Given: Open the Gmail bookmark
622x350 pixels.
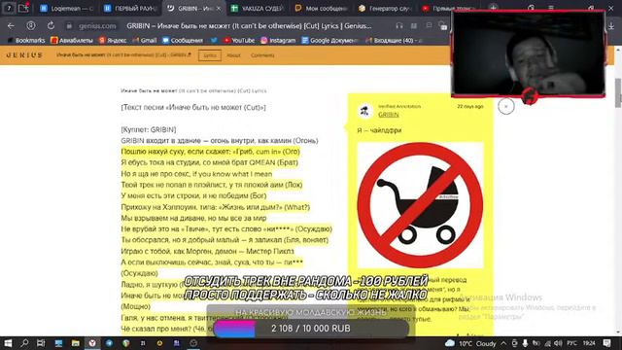Looking at the screenshot, I should click(x=145, y=41).
